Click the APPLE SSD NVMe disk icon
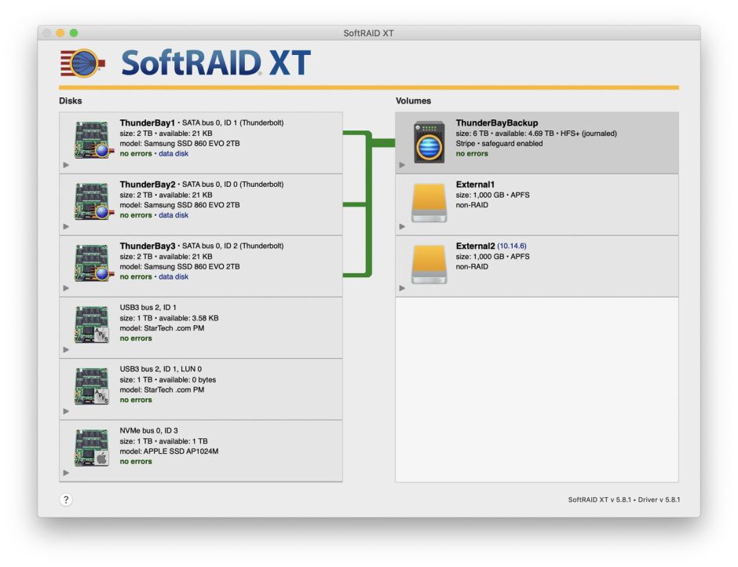The height and width of the screenshot is (567, 738). click(x=92, y=445)
